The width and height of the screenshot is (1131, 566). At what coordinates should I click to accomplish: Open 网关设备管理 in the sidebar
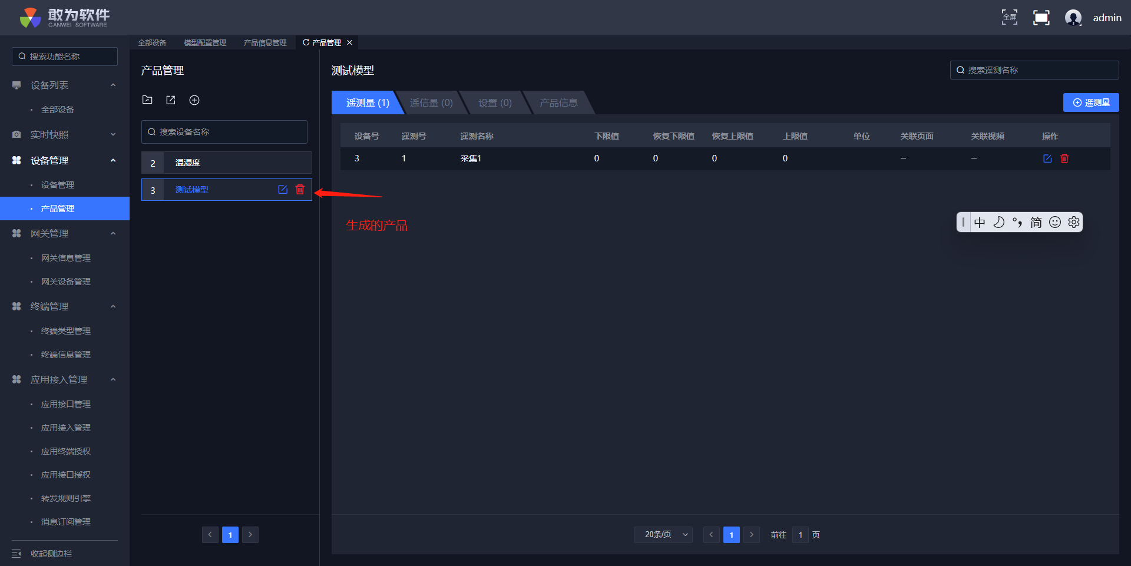tap(66, 282)
